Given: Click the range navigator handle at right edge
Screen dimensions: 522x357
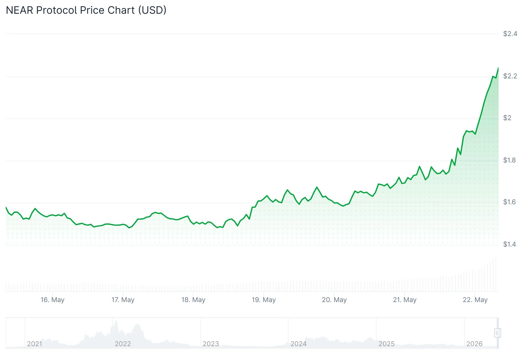Looking at the screenshot, I should (x=497, y=333).
